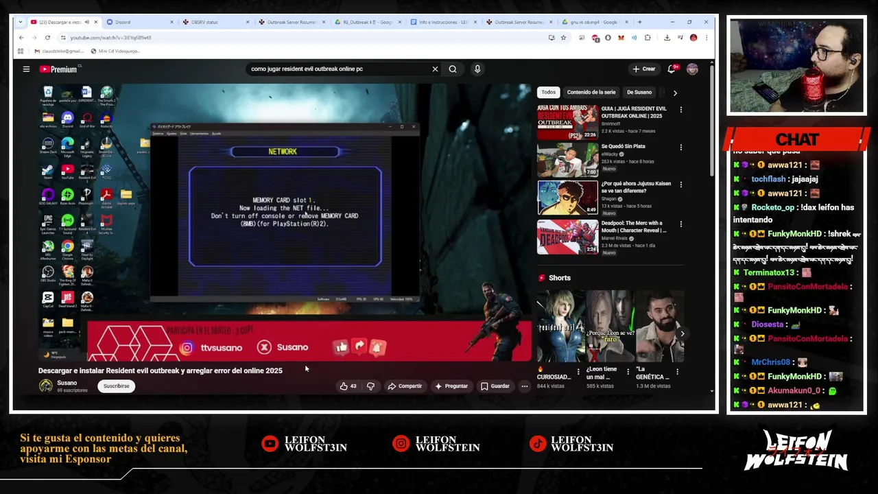Open options for 'Se Quedó Sin Plata' video
The height and width of the screenshot is (494, 878).
680,148
